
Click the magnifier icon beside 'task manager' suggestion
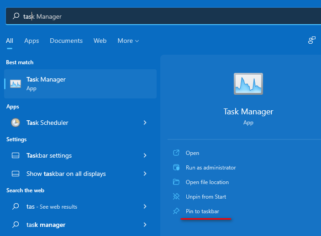pyautogui.click(x=16, y=225)
